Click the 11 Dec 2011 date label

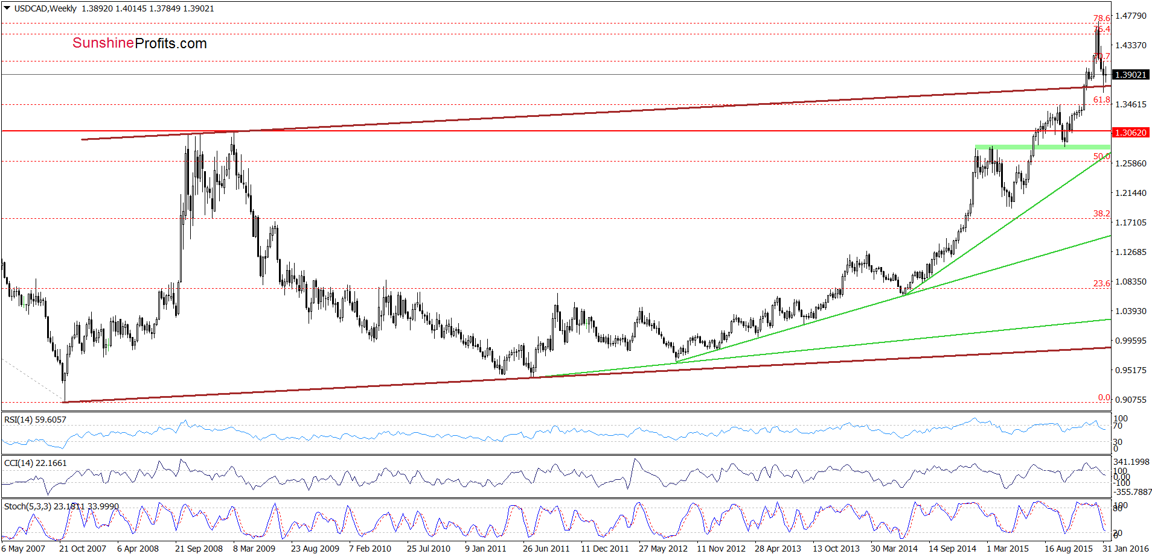(x=605, y=549)
